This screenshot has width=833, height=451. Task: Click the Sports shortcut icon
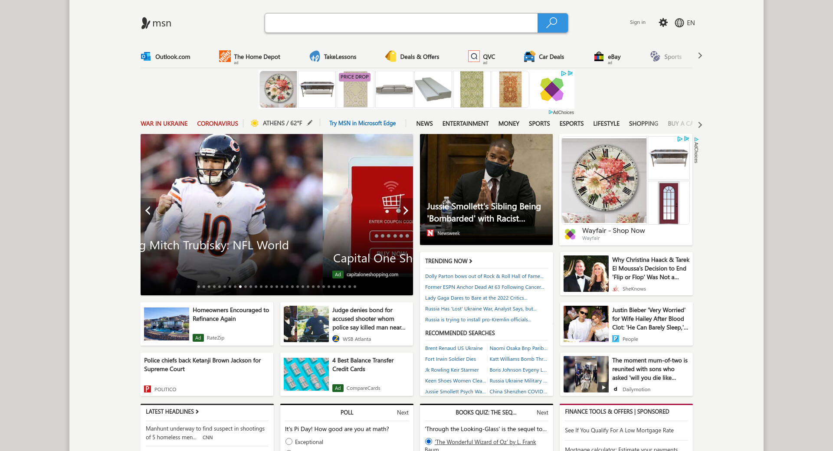(655, 56)
